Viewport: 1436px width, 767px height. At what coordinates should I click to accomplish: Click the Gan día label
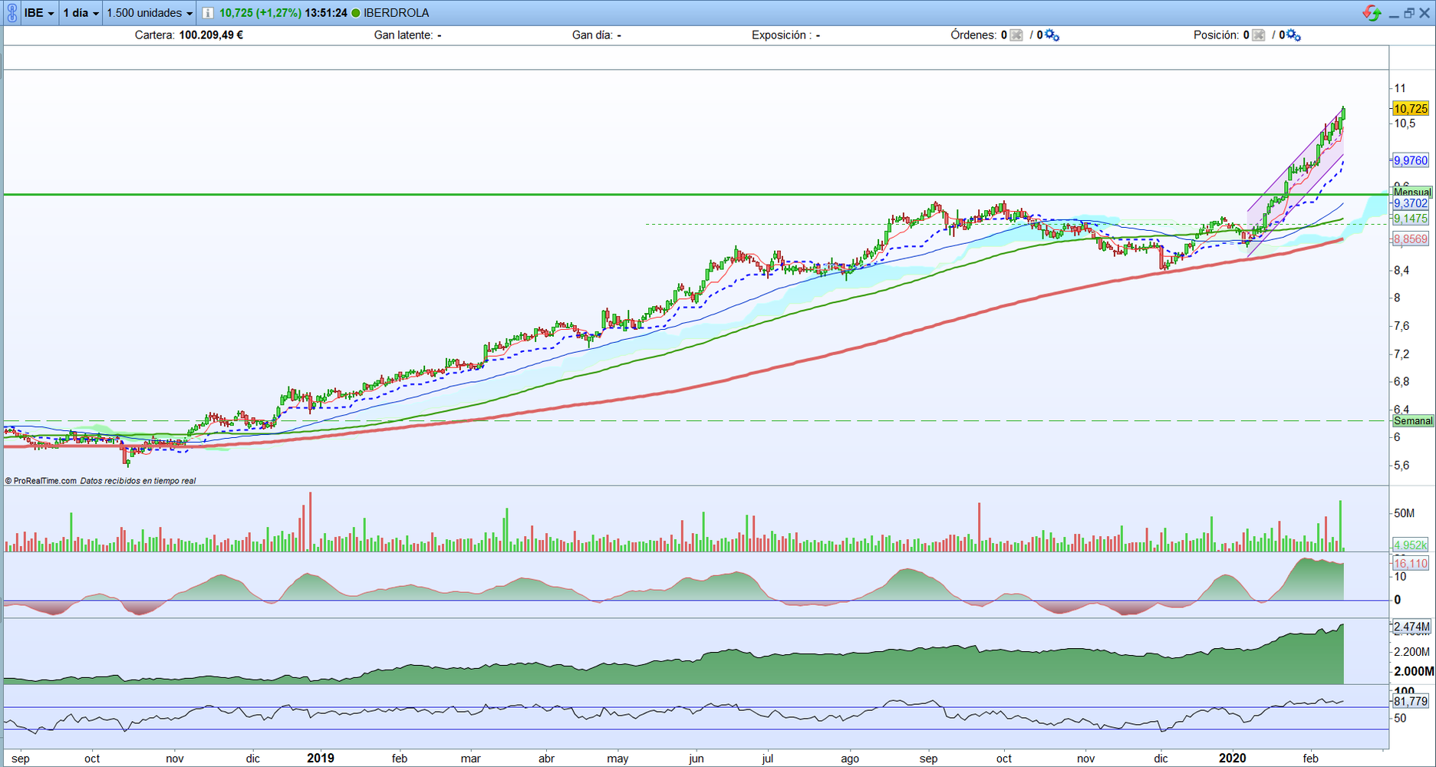click(593, 35)
